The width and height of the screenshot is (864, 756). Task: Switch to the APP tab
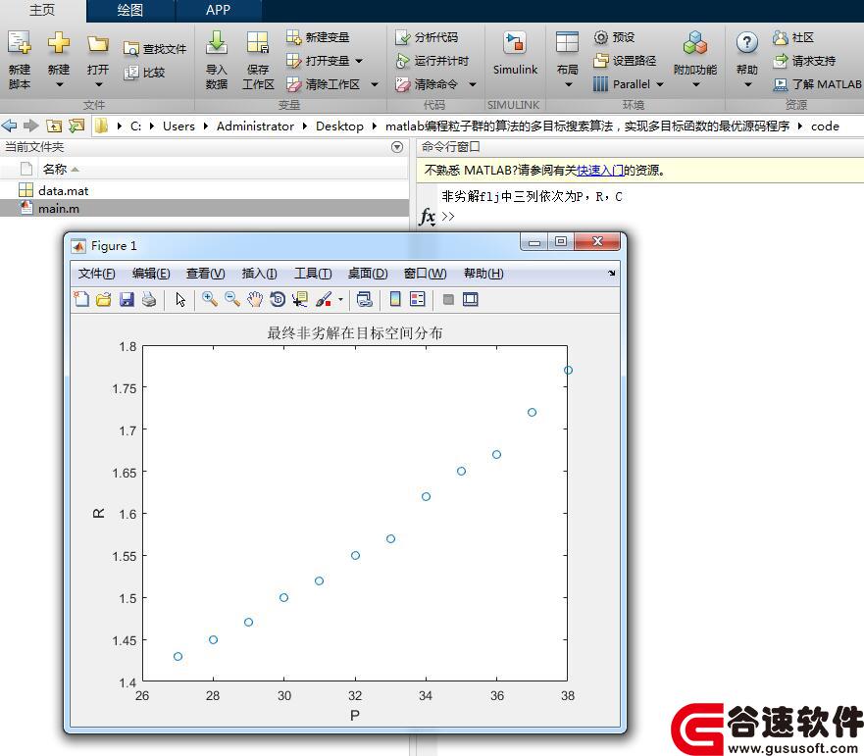click(x=218, y=11)
